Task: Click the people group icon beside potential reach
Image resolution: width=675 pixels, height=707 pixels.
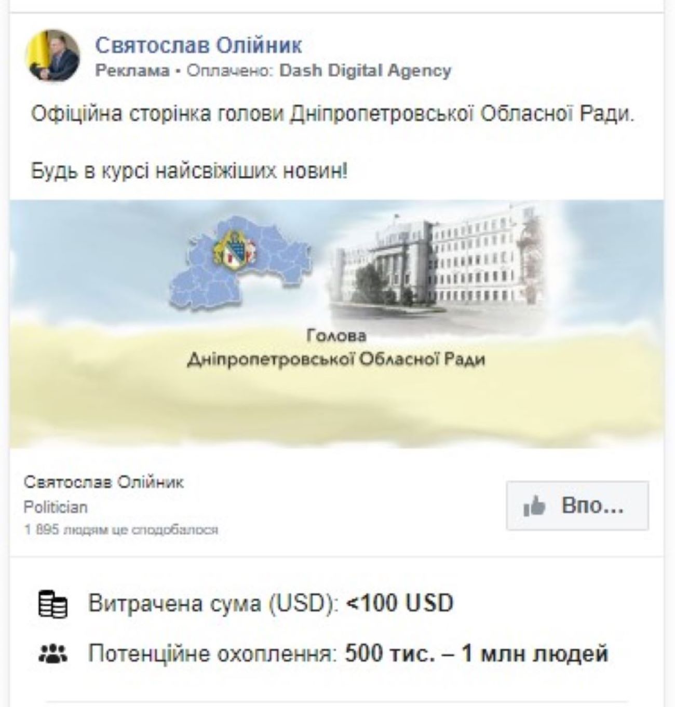Action: (x=52, y=654)
